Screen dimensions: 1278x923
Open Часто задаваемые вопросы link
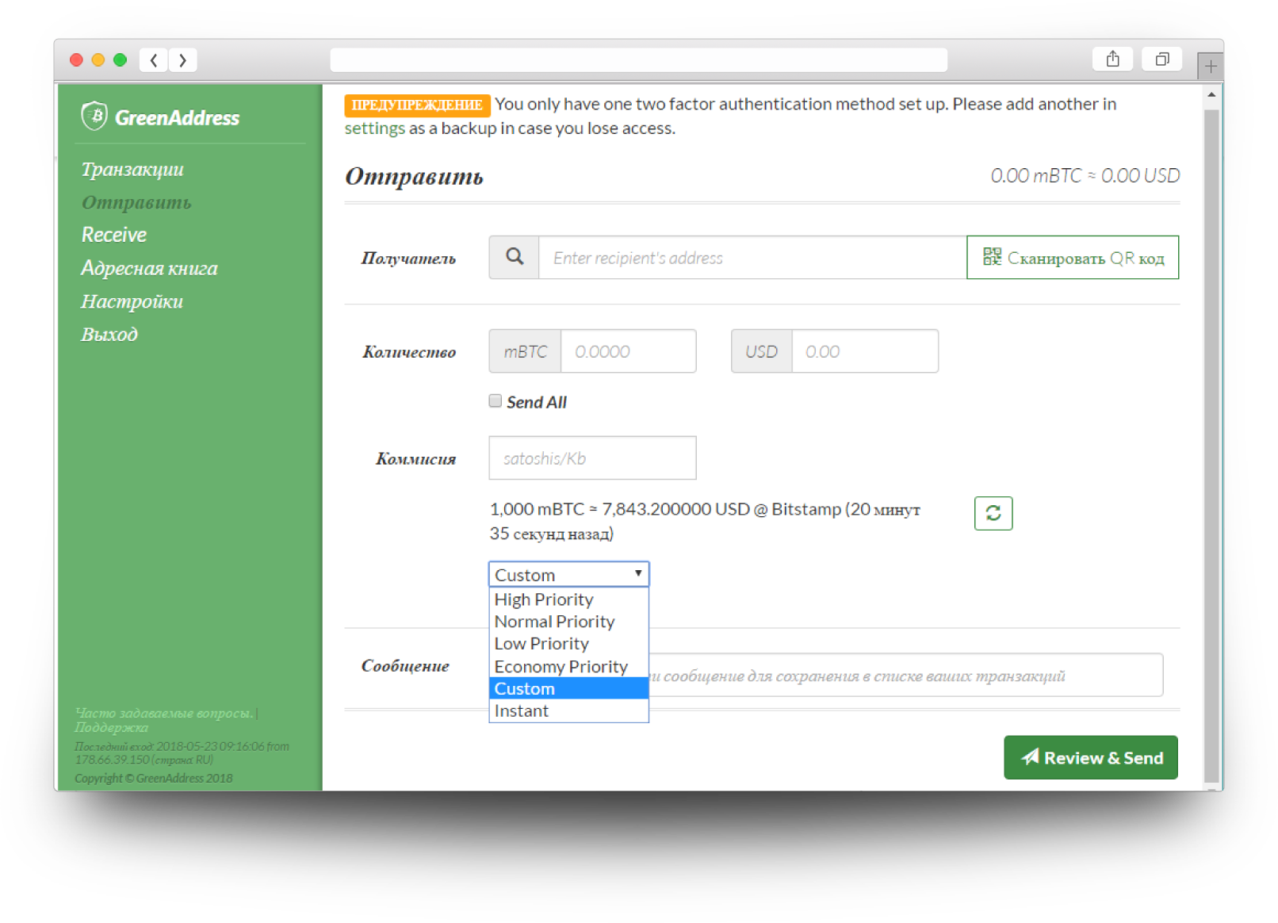click(x=164, y=713)
